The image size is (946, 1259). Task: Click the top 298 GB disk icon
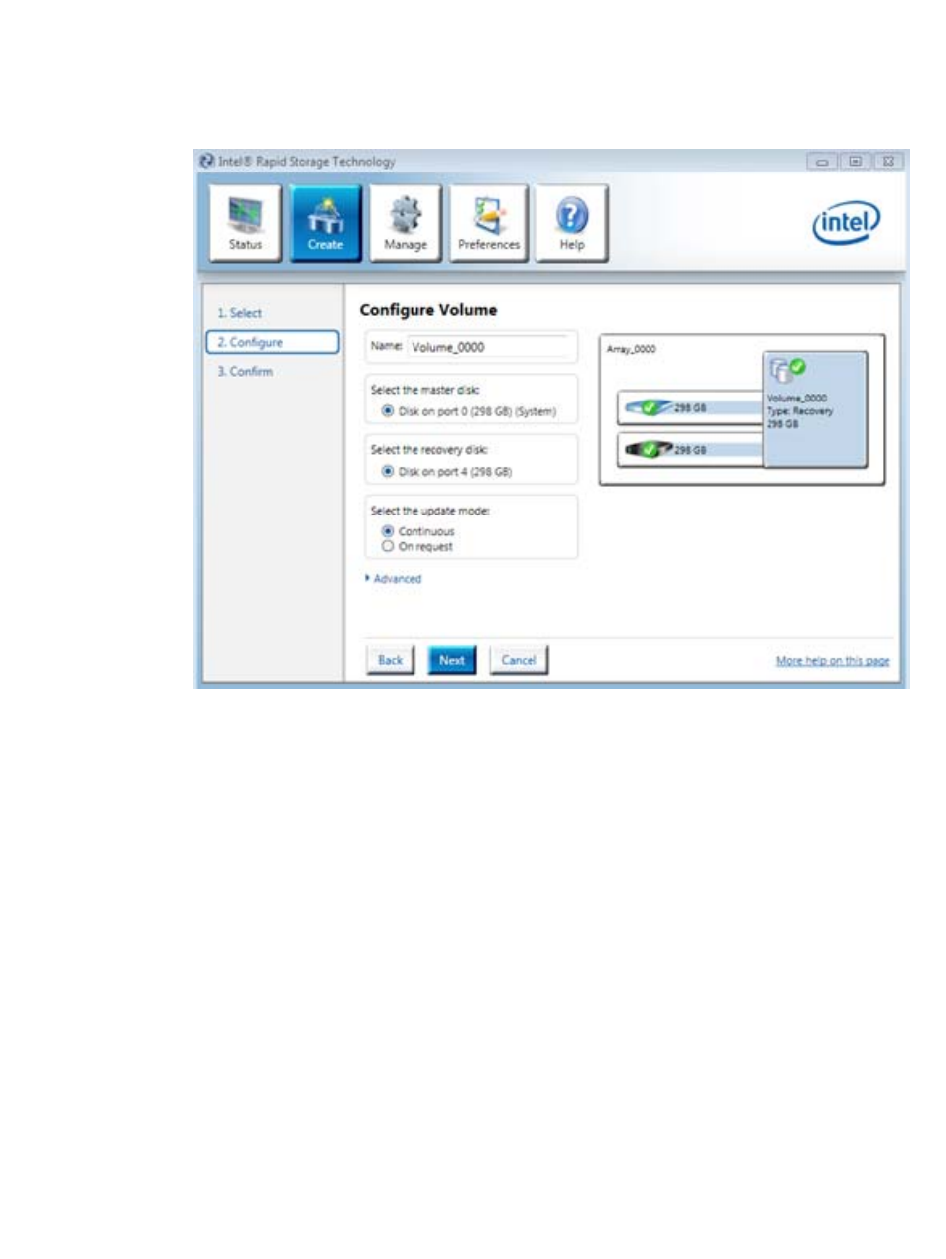pyautogui.click(x=650, y=407)
